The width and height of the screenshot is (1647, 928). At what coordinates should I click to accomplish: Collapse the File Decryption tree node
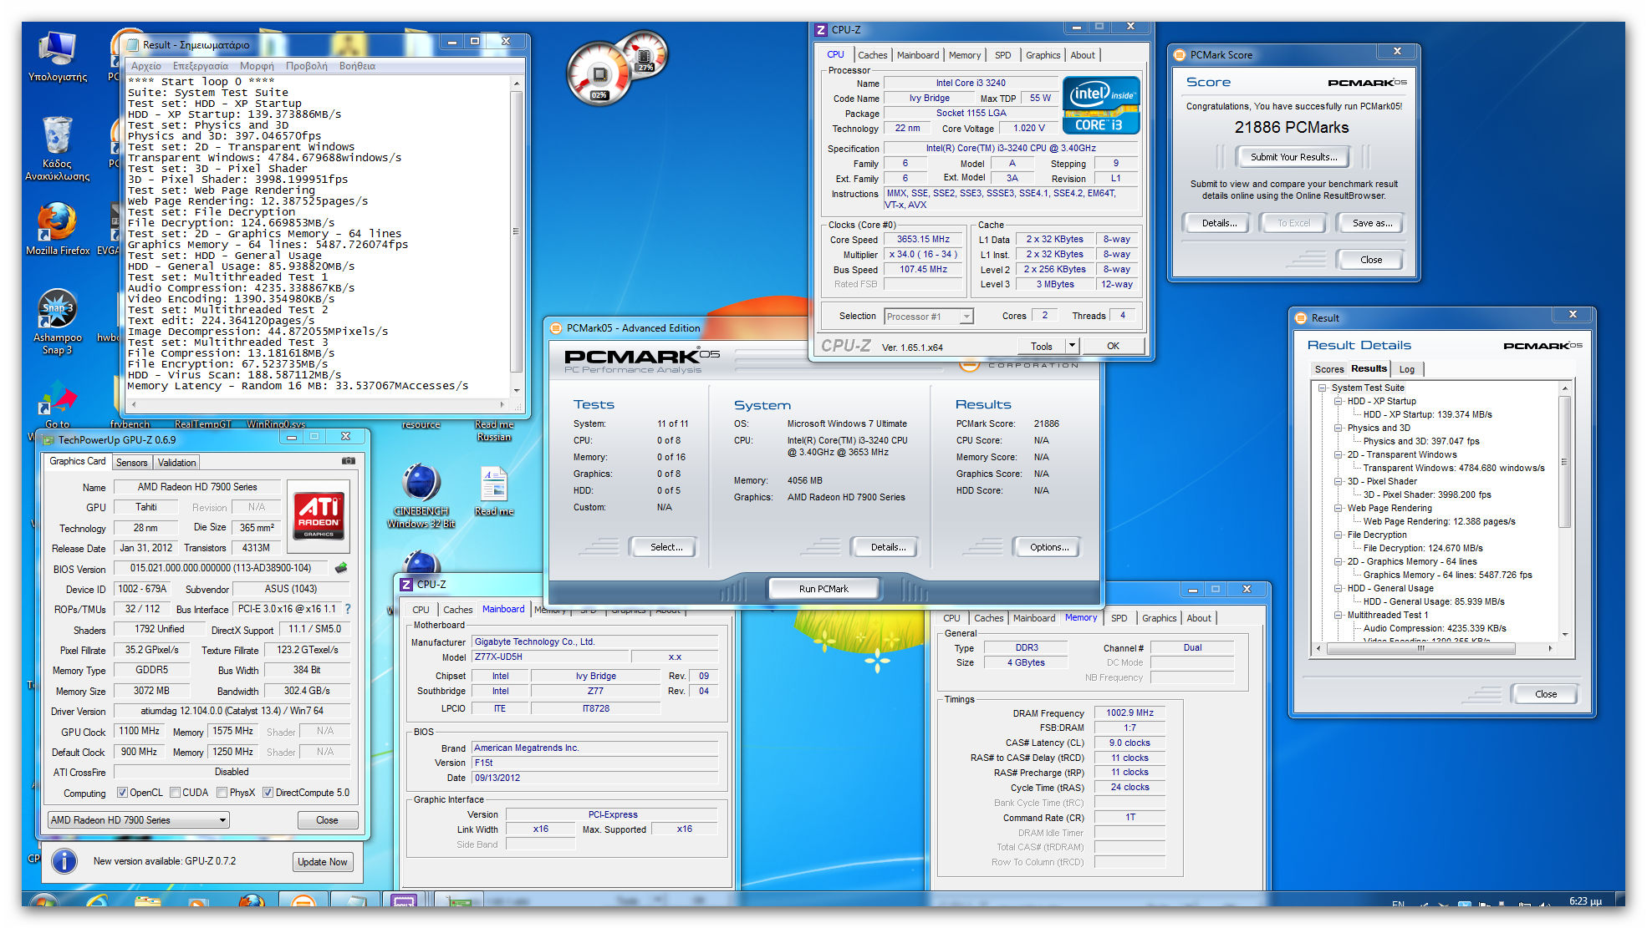pos(1339,535)
